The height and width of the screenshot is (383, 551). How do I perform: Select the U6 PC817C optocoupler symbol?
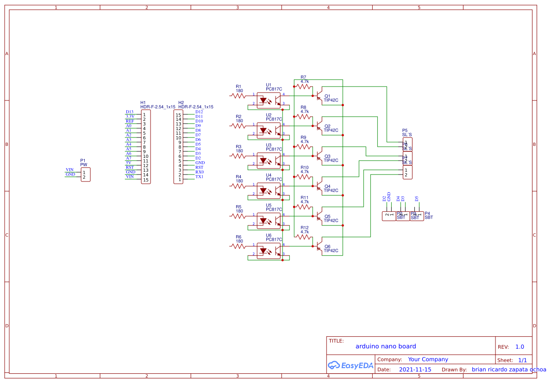pyautogui.click(x=269, y=251)
